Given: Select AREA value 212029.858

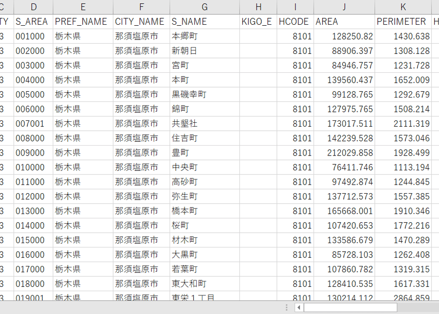Looking at the screenshot, I should click(344, 153).
